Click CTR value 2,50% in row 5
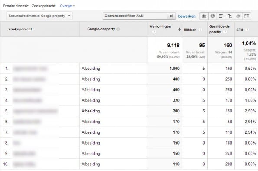 (x=251, y=111)
